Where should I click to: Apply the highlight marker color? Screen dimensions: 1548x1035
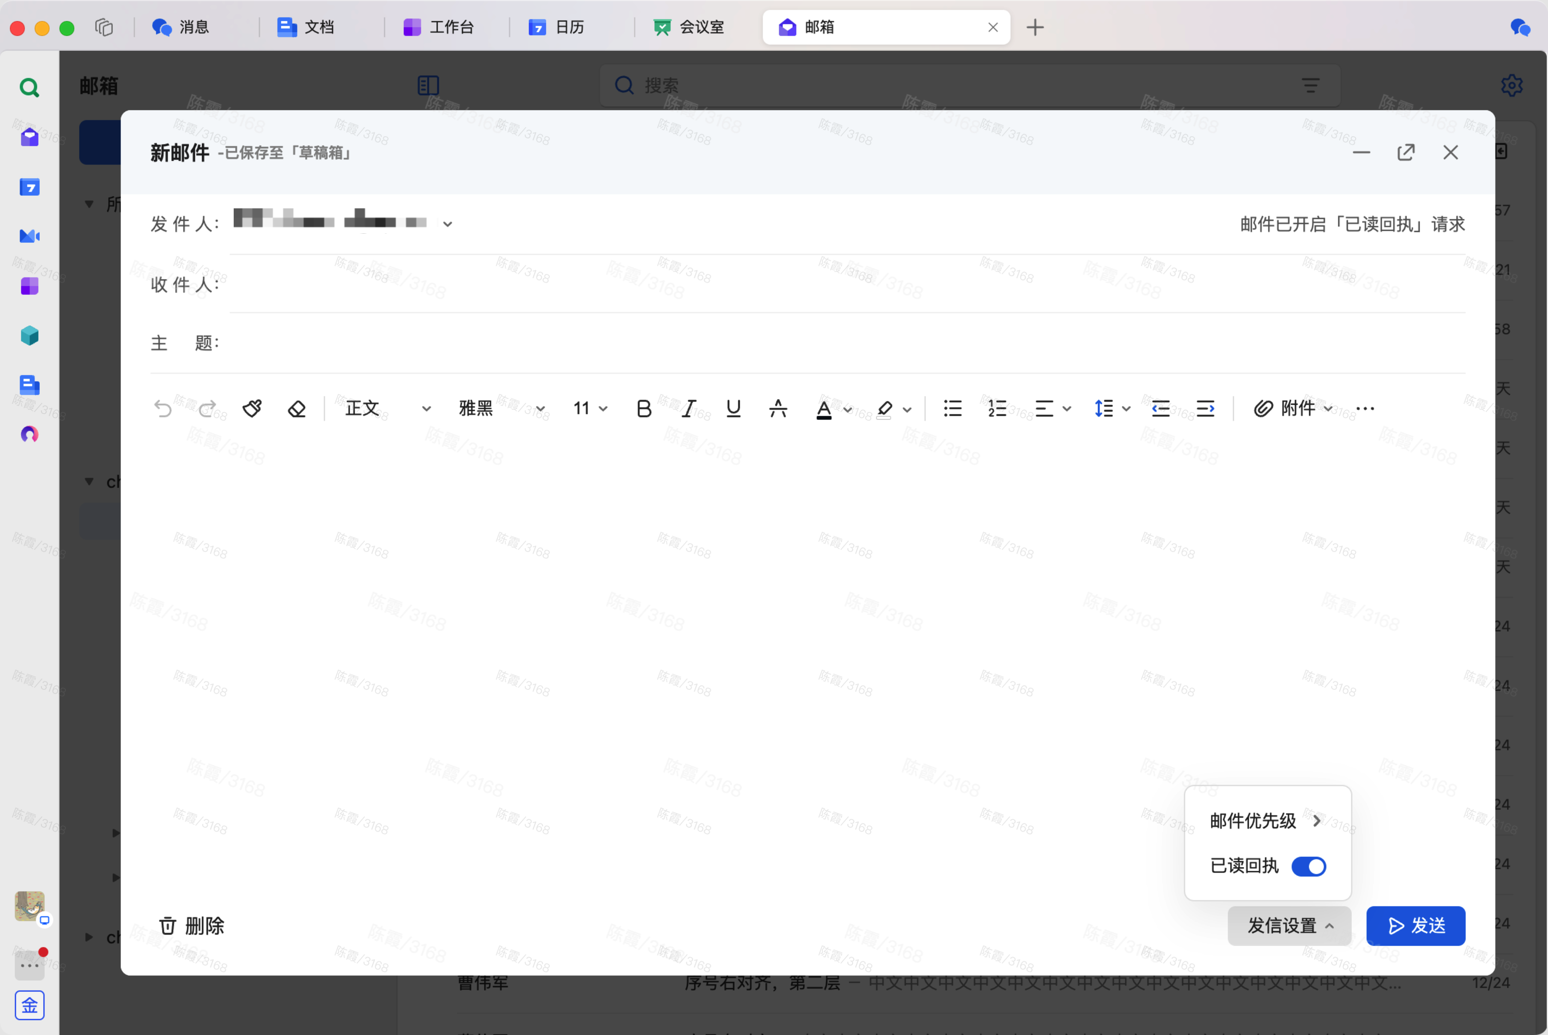click(885, 409)
